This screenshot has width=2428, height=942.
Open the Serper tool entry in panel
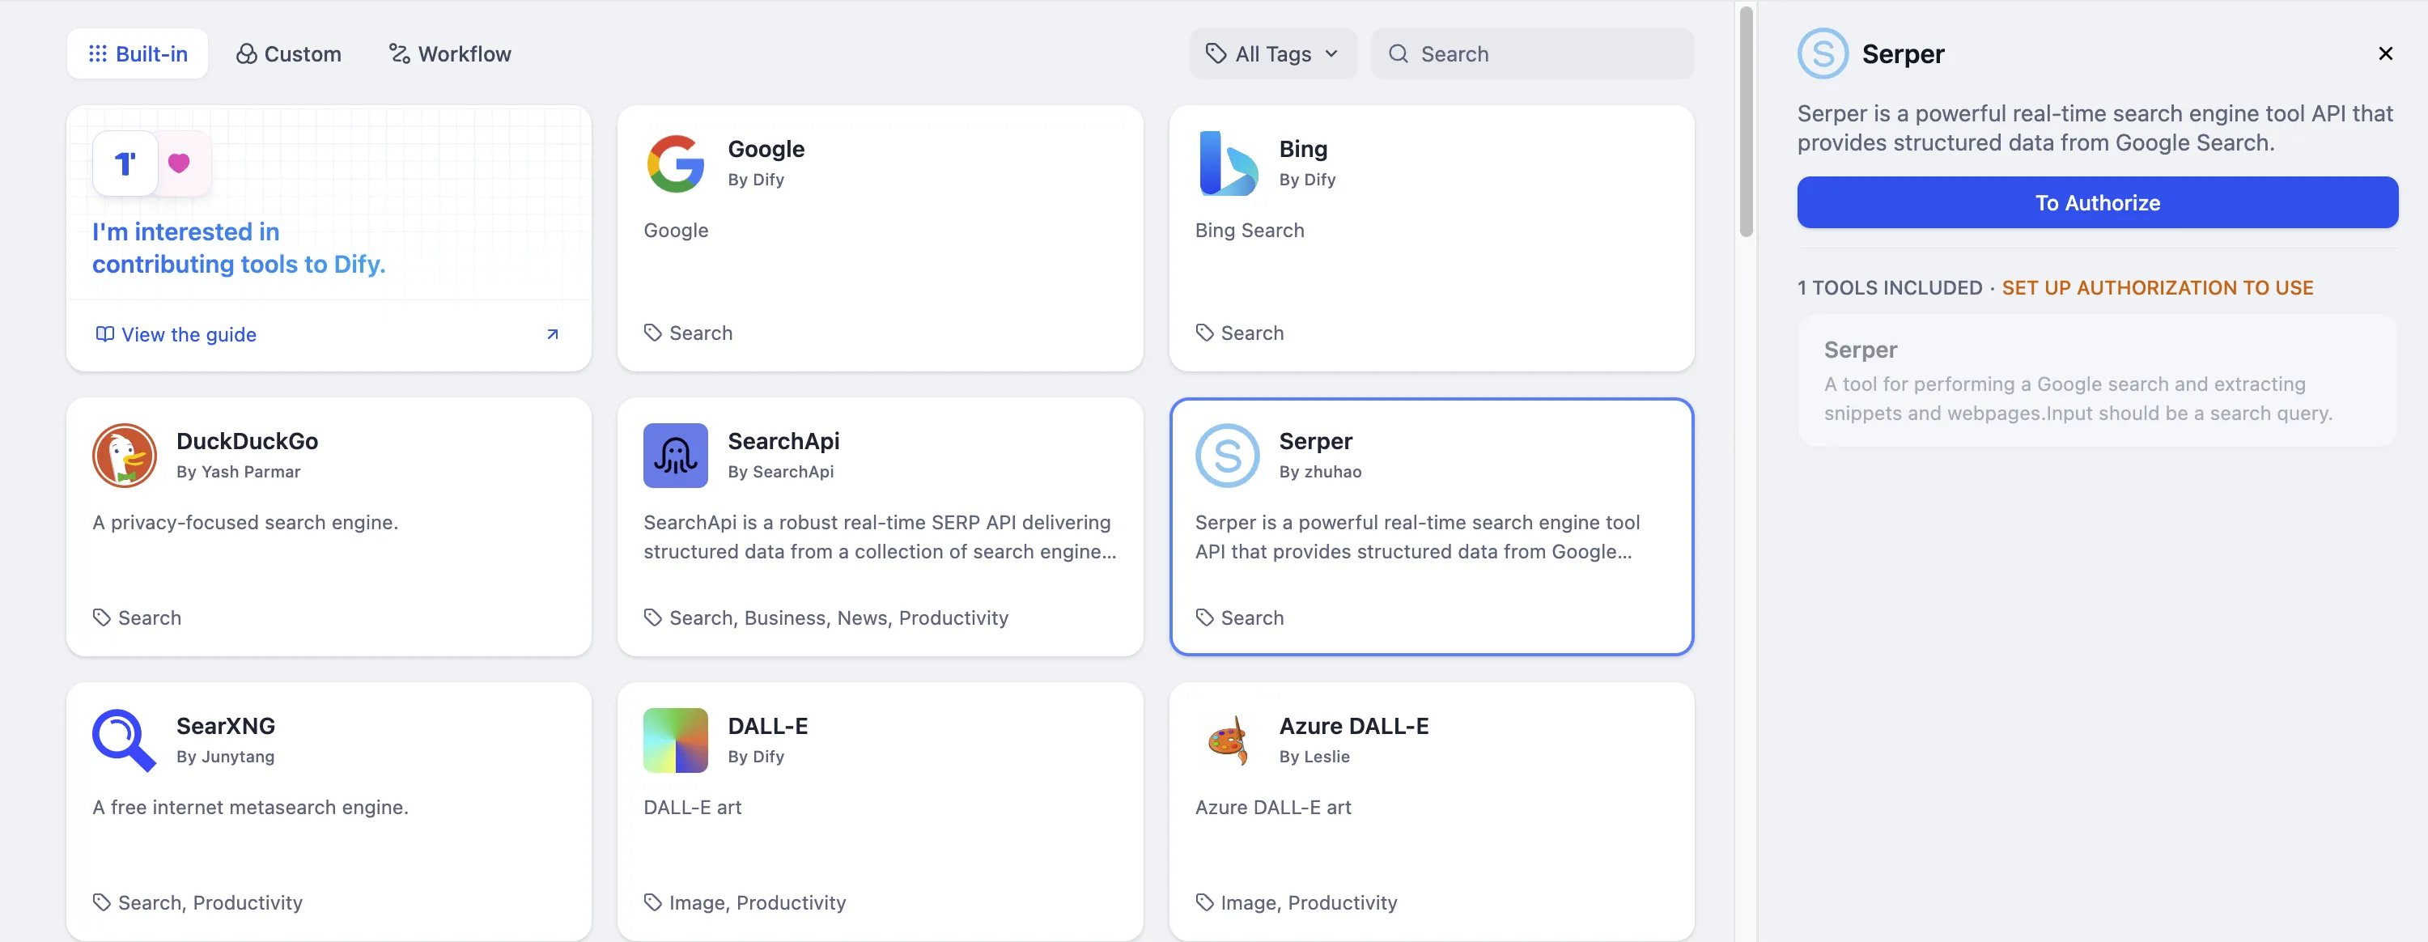point(2096,380)
